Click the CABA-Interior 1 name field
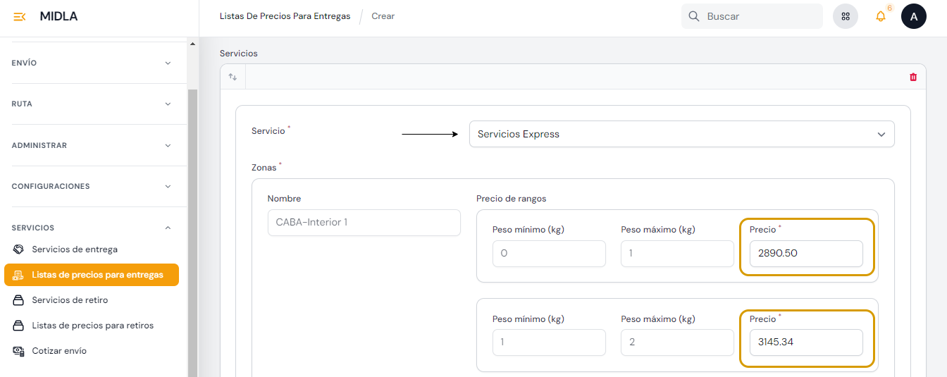This screenshot has height=377, width=947. 364,223
